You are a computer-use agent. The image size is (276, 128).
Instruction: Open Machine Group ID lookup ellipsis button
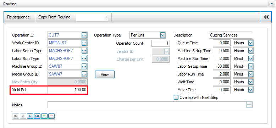click(84, 66)
